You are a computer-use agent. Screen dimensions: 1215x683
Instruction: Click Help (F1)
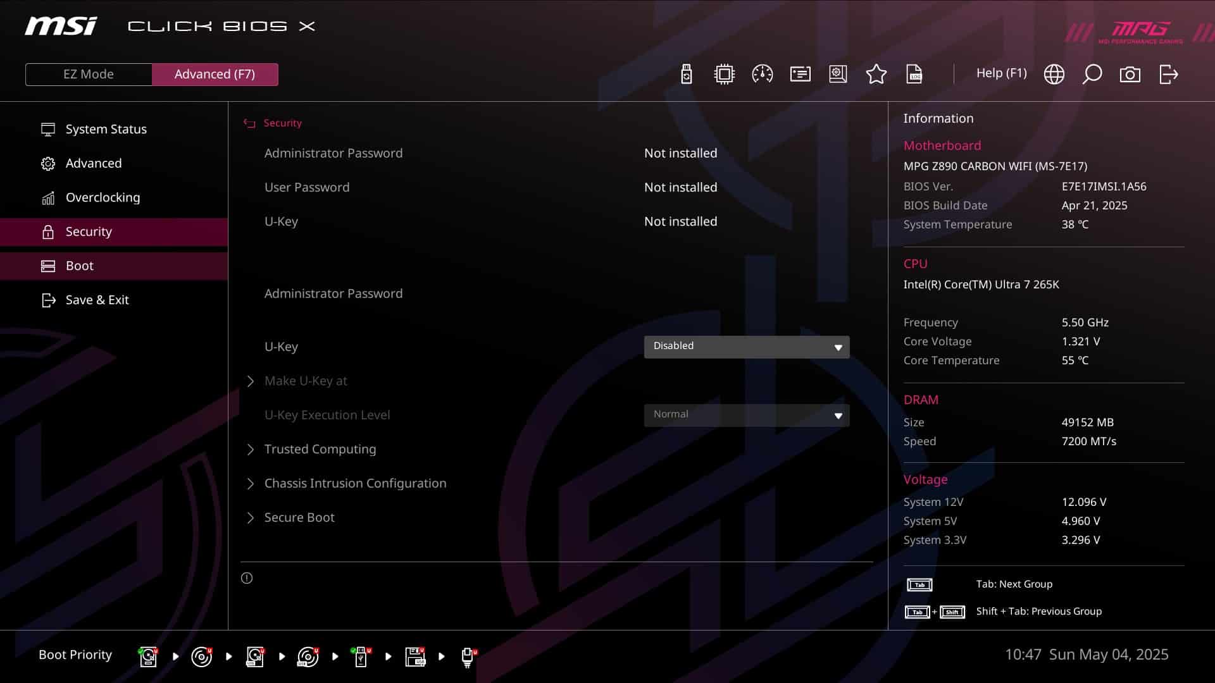[x=1001, y=73]
